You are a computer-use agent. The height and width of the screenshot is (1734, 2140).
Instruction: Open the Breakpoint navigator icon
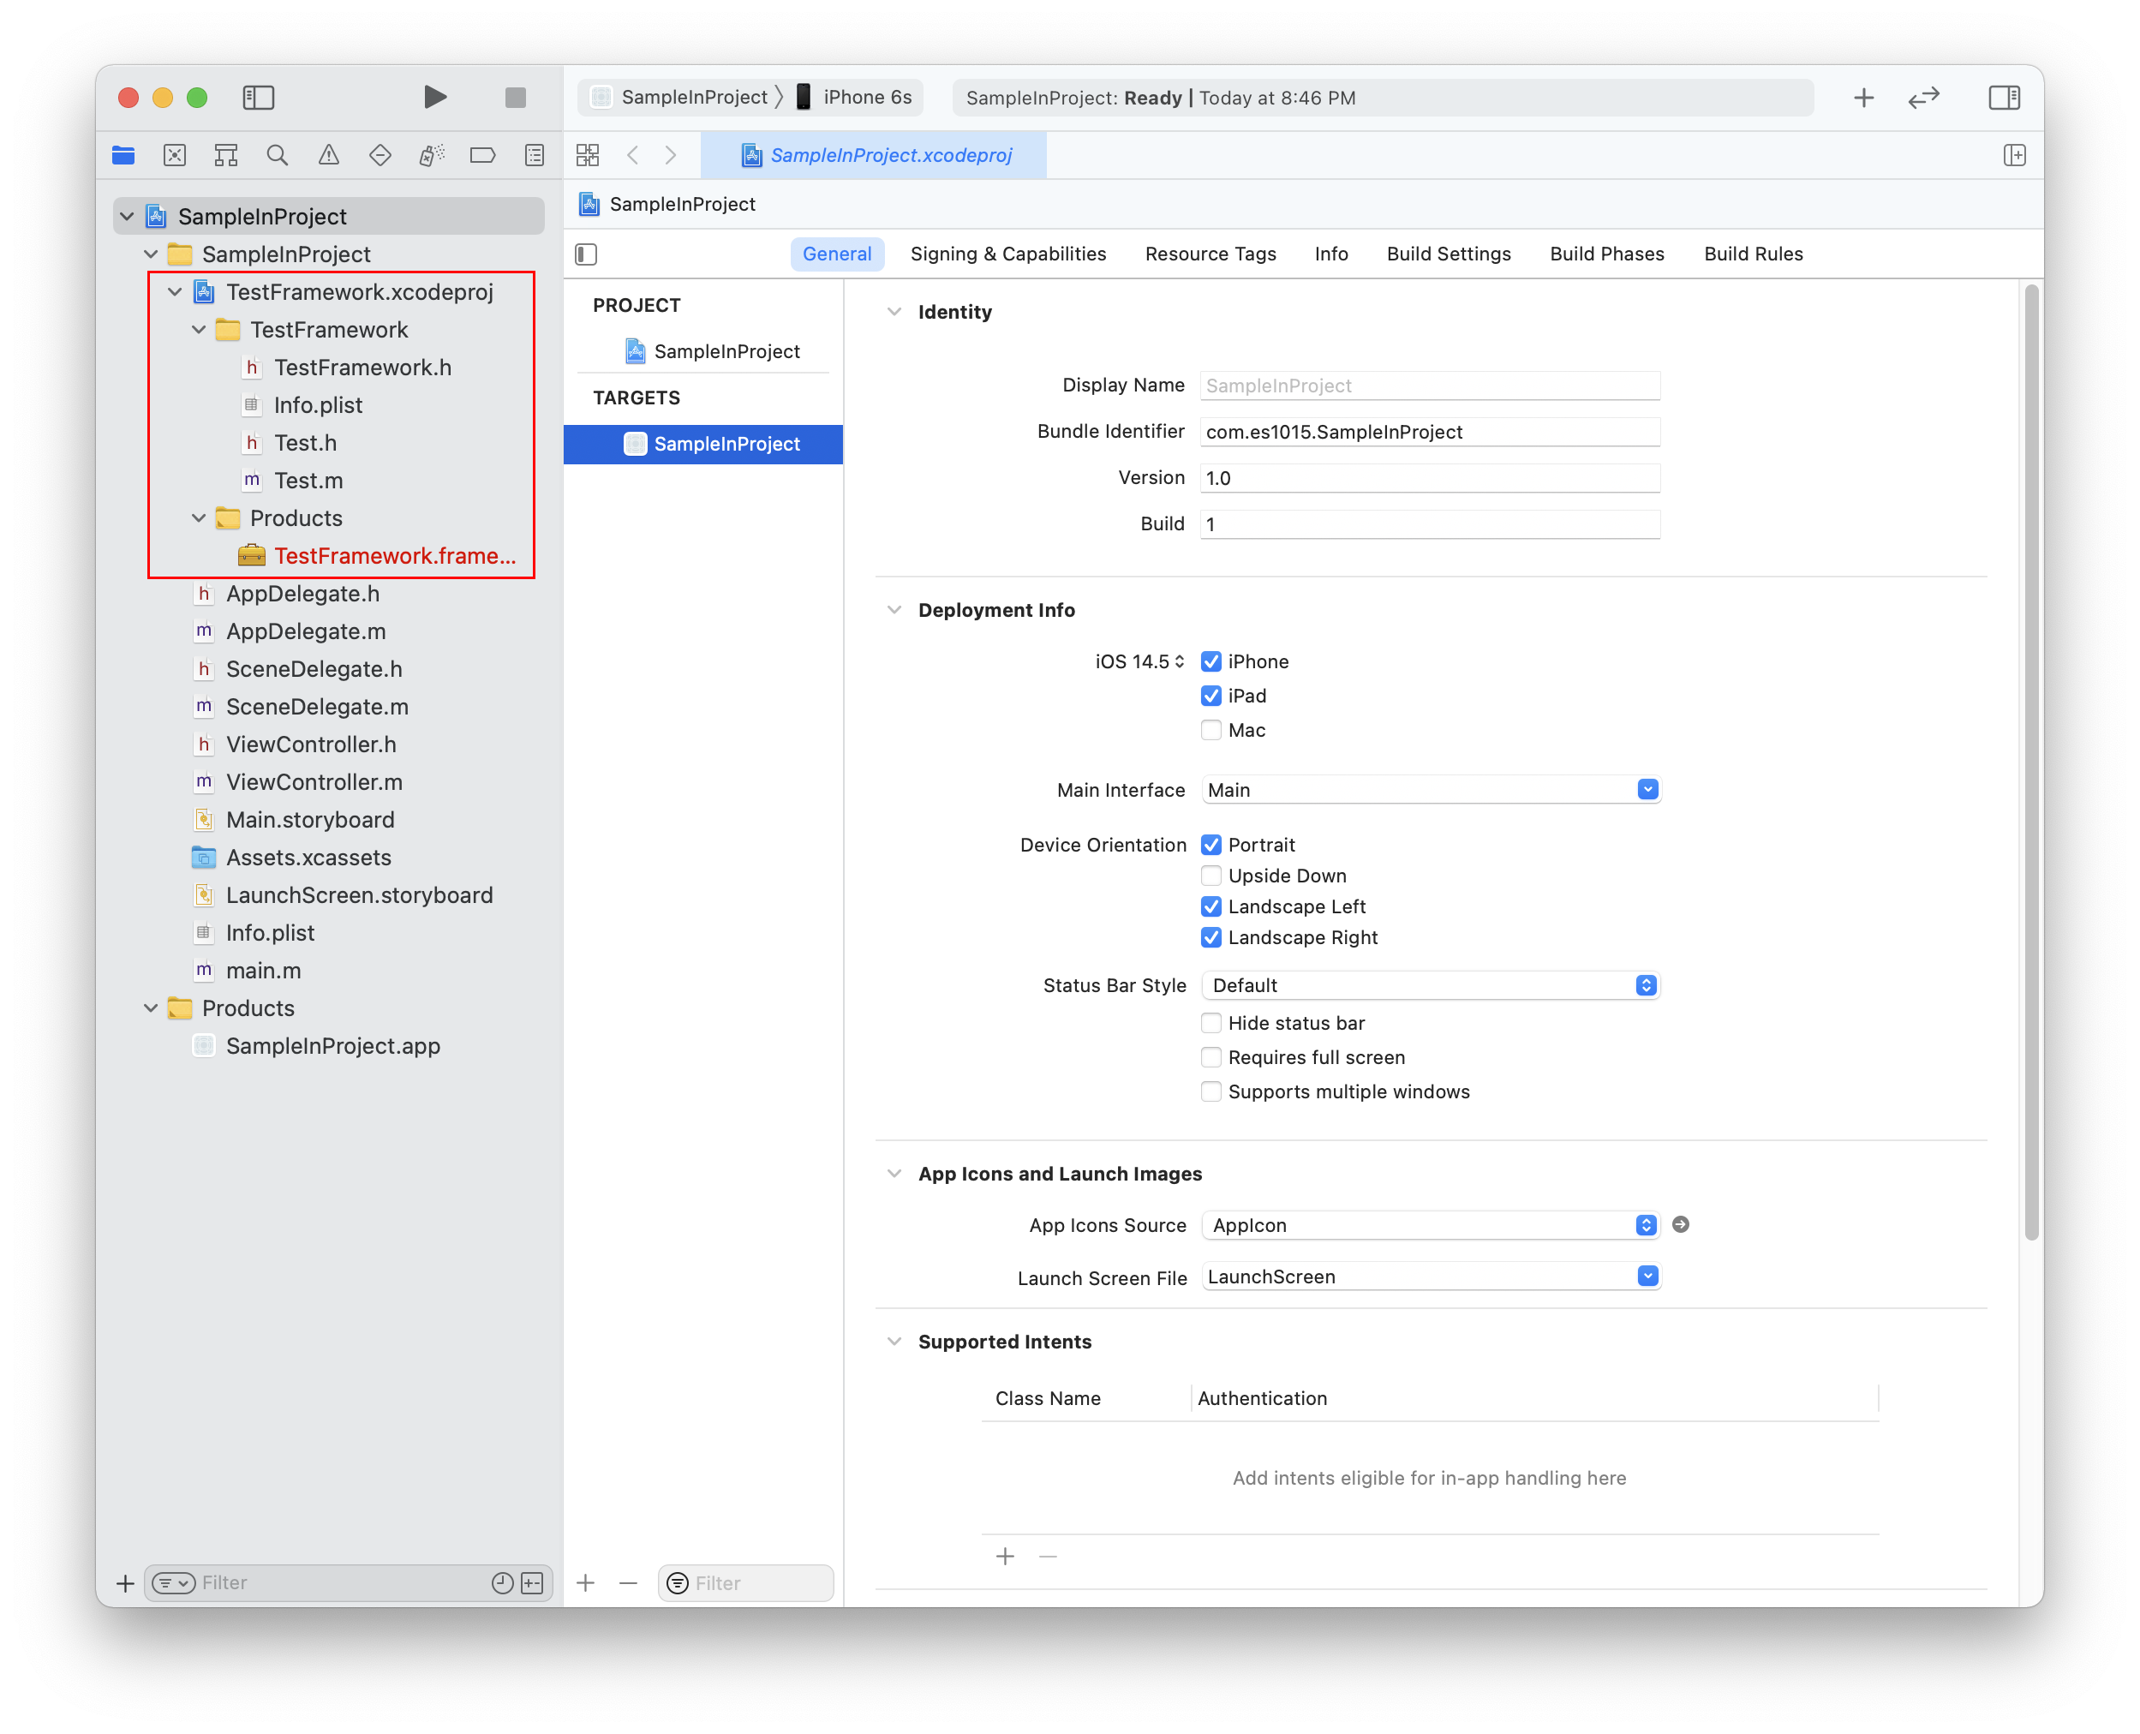pos(482,155)
